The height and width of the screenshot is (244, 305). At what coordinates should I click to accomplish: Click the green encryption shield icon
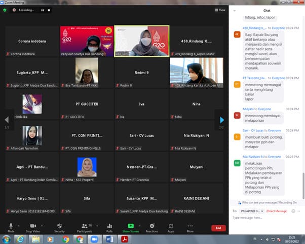pyautogui.click(x=5, y=10)
